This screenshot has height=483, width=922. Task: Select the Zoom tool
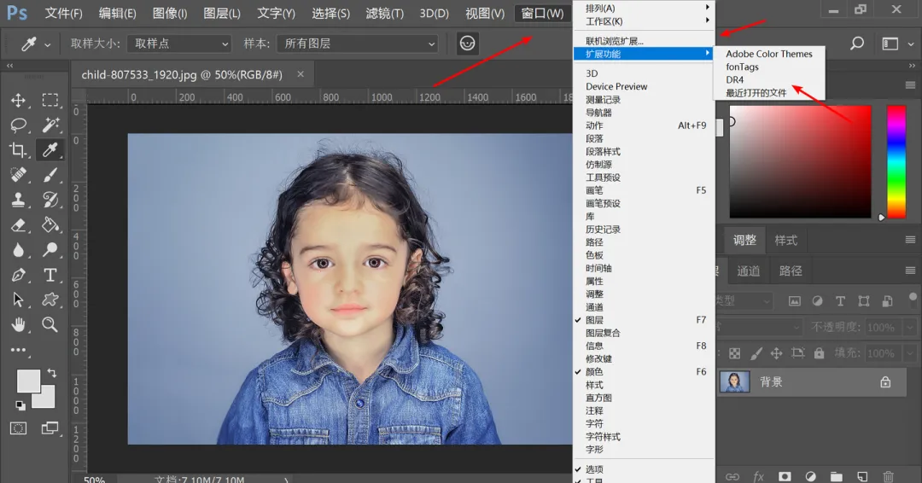point(50,324)
